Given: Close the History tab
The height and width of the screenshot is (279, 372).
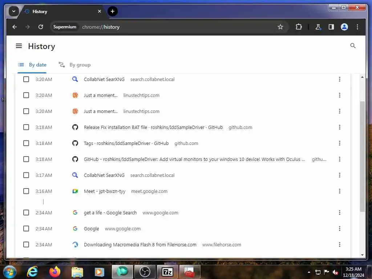Looking at the screenshot, I should point(100,11).
